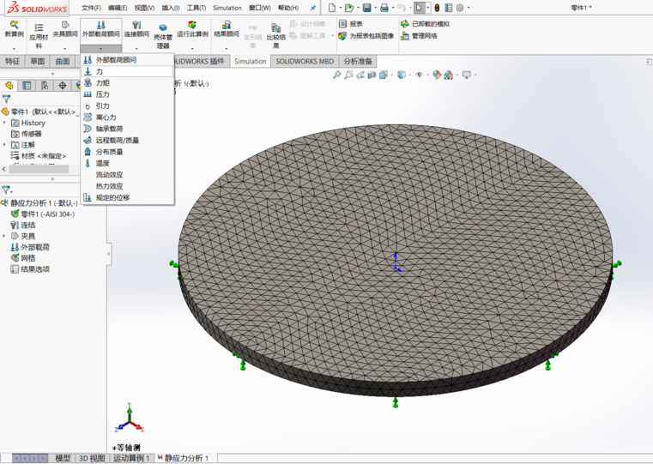The width and height of the screenshot is (653, 464).
Task: Open the 夹具顾问 (Fixtures Advisor) tool
Action: 65,28
